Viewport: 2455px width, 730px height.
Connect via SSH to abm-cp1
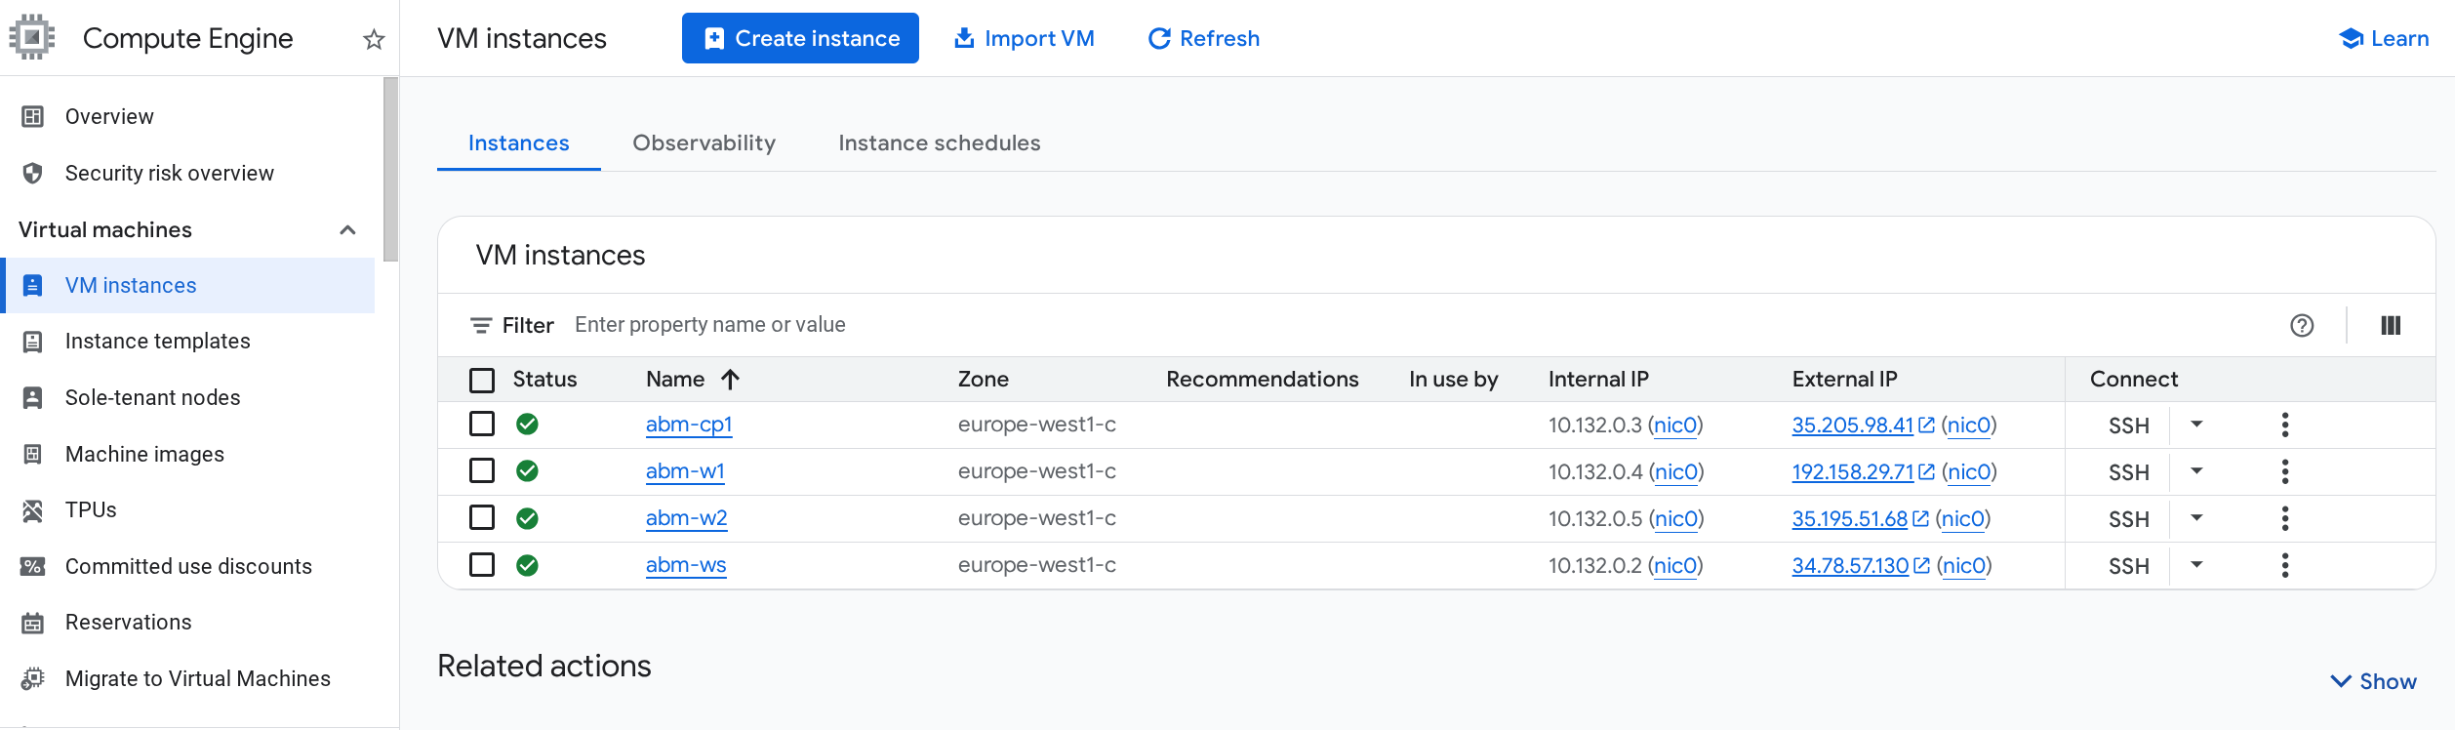point(2128,426)
